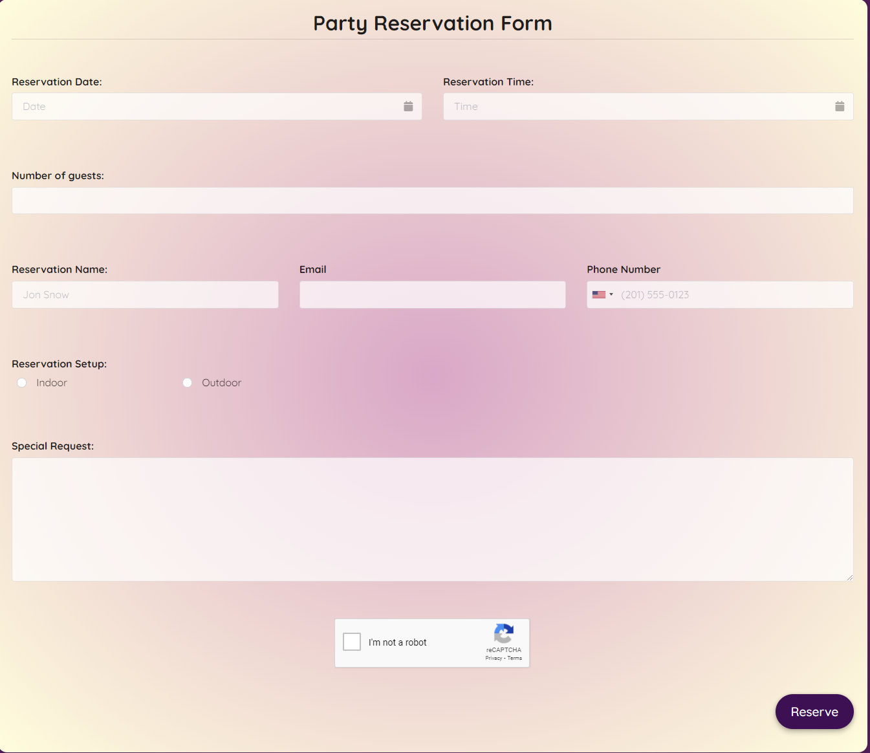
Task: Click the Reservation Name field
Action: [145, 294]
